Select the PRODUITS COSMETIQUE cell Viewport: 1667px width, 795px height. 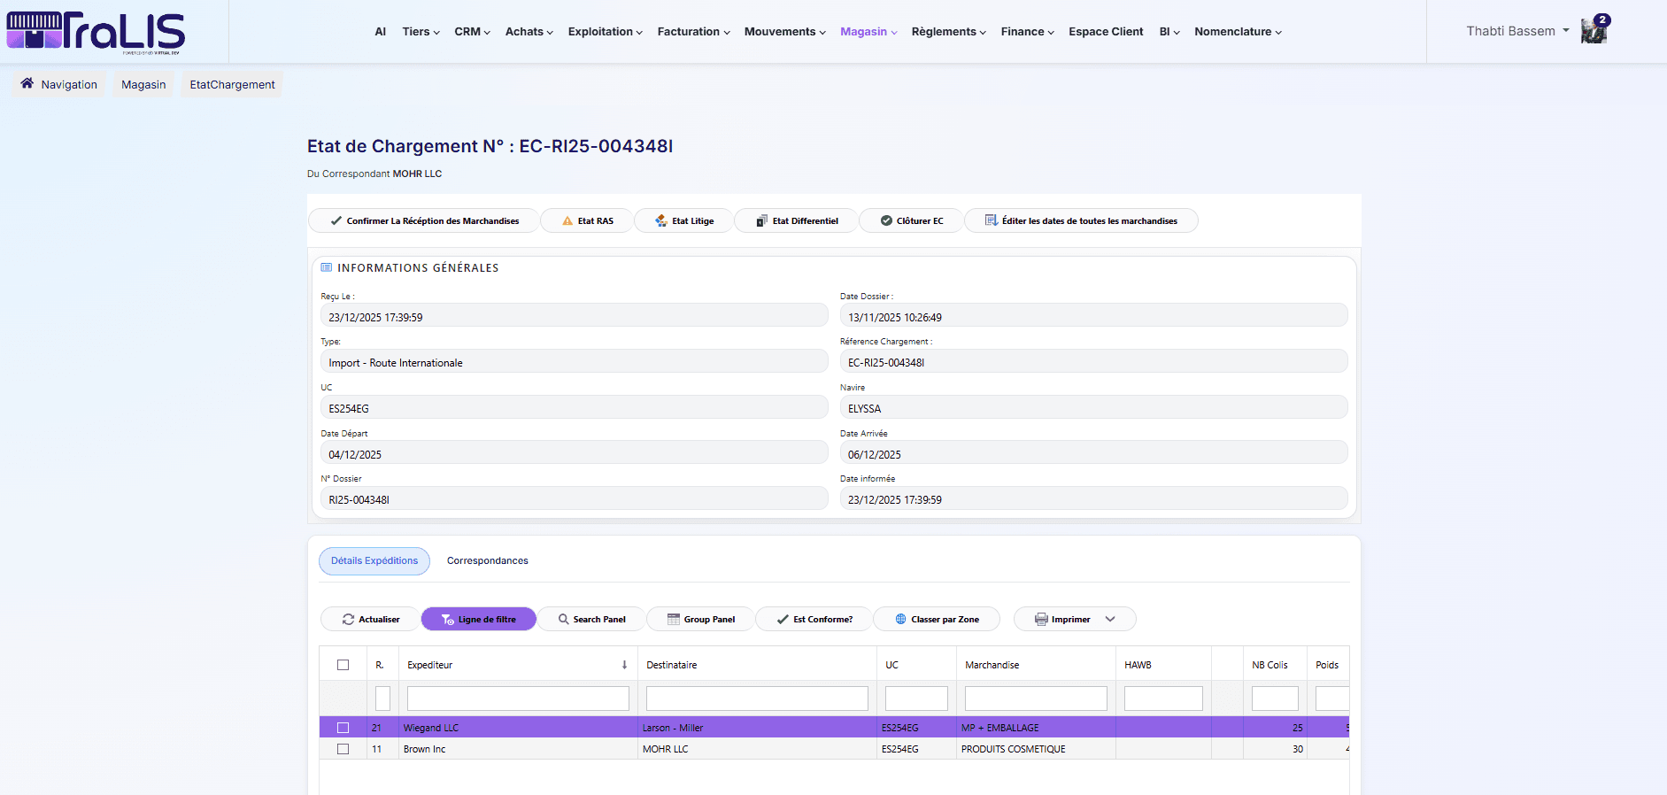1036,749
